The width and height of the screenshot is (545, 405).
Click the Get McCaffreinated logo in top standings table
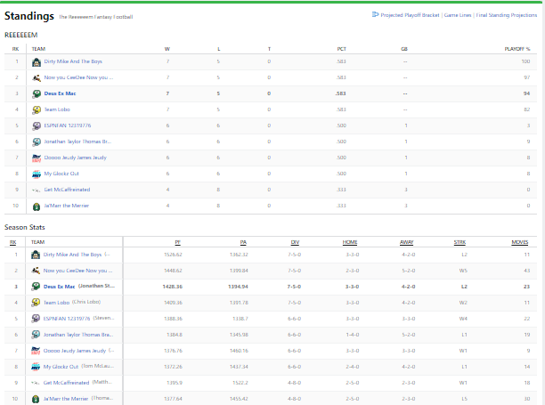pos(37,190)
